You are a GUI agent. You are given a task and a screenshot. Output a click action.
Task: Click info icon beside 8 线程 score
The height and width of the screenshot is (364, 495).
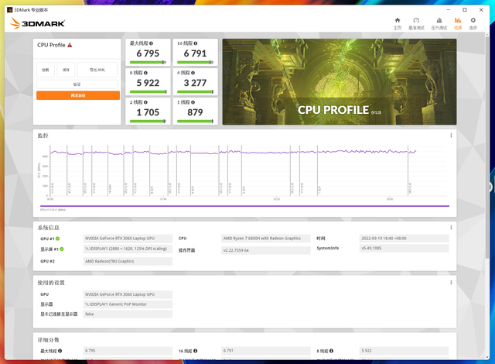(145, 73)
